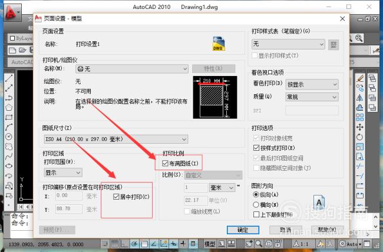Select the Revision Cloud tool
383x252 pixels.
(9, 147)
